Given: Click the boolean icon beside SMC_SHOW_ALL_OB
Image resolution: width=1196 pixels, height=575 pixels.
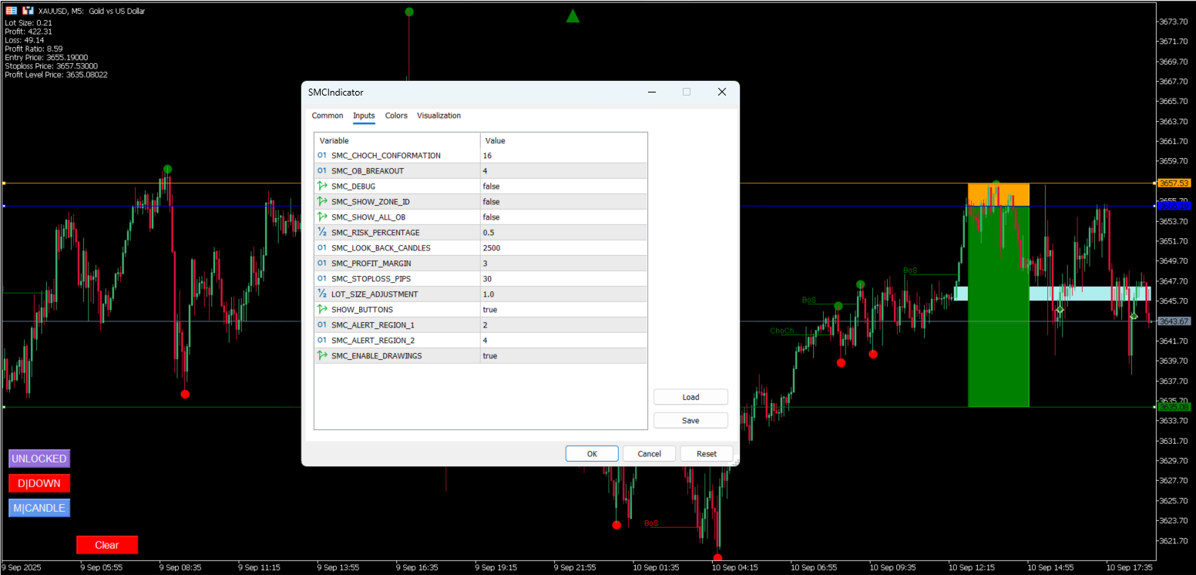Looking at the screenshot, I should 322,217.
